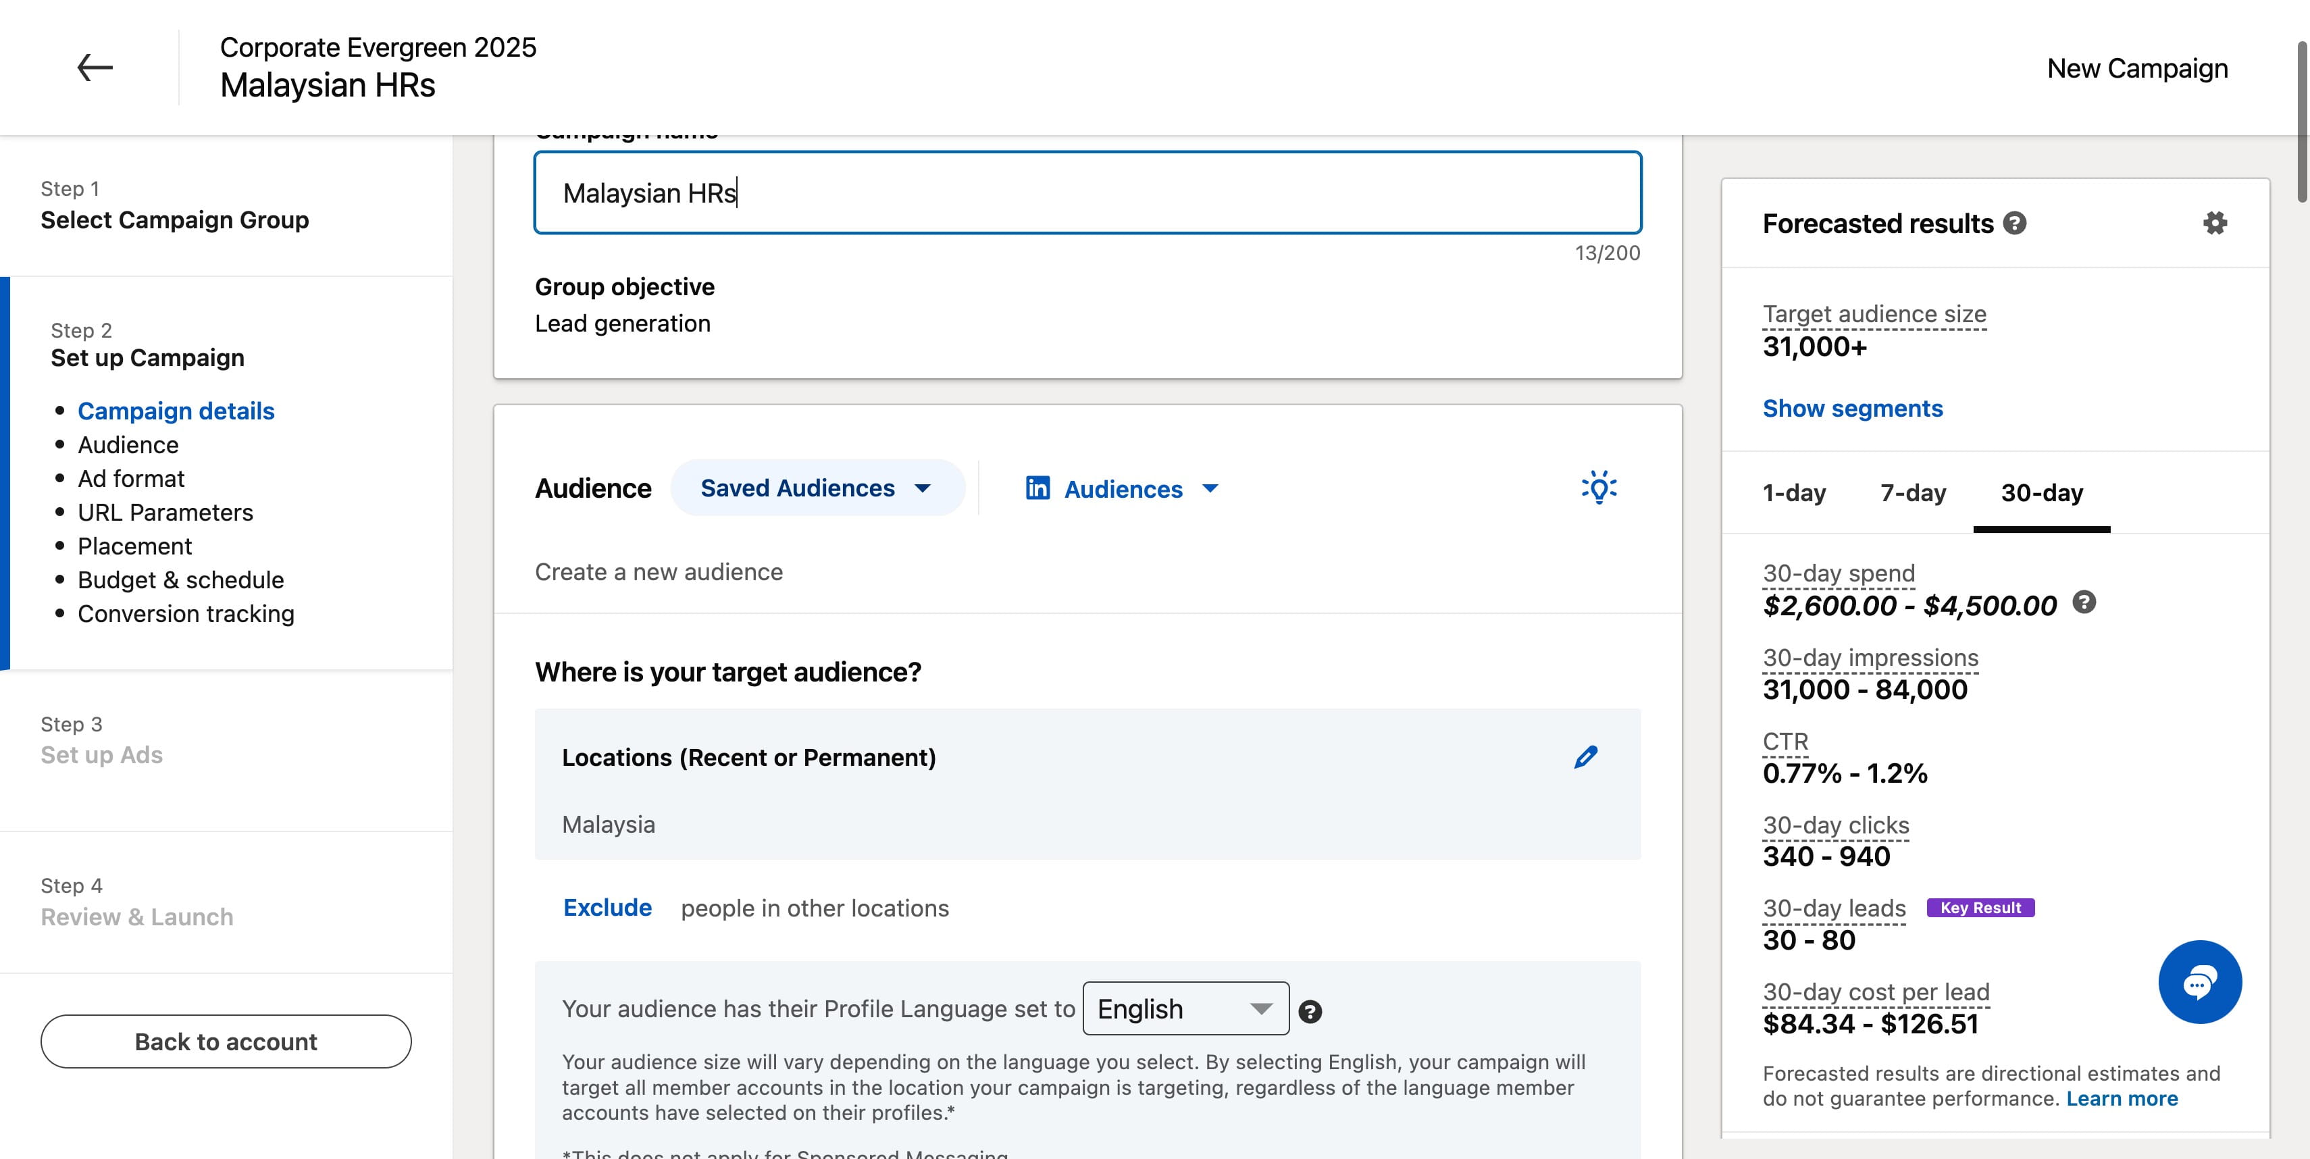Go to Campaign details section
The width and height of the screenshot is (2310, 1159).
[176, 411]
